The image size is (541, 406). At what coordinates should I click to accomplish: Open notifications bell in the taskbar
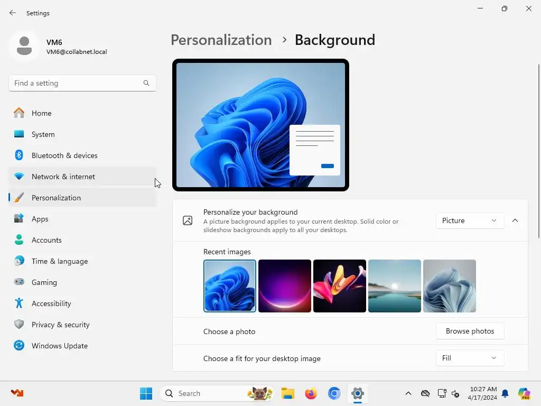(x=505, y=393)
